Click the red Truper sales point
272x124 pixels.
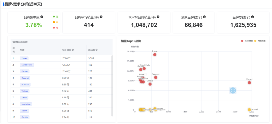point(155,55)
